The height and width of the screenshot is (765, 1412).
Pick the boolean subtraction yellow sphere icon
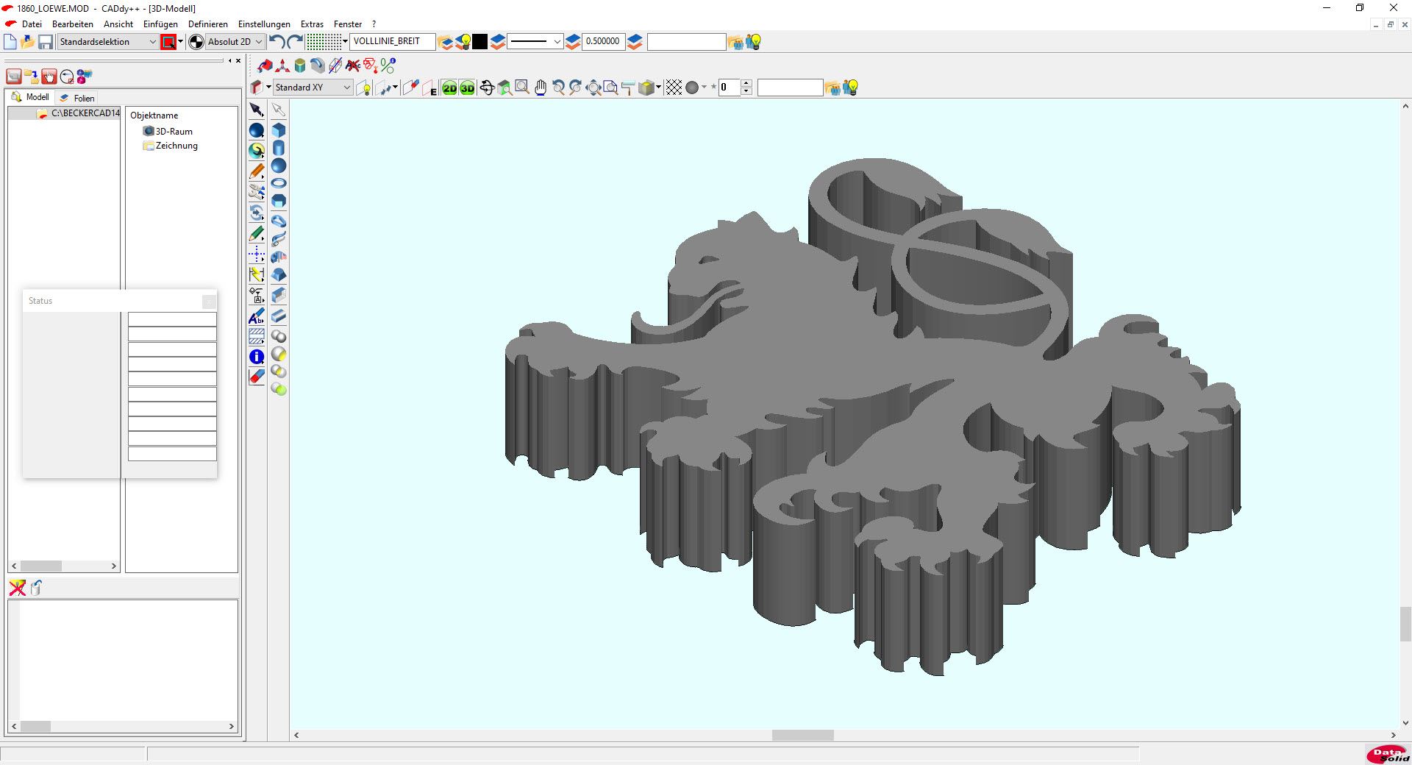(279, 354)
